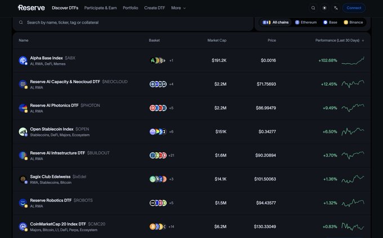Open Reserve AI Capacity & Neocloud DTF
The height and width of the screenshot is (238, 383).
point(65,82)
